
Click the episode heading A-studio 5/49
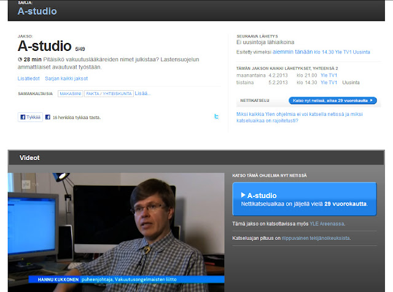pos(51,46)
